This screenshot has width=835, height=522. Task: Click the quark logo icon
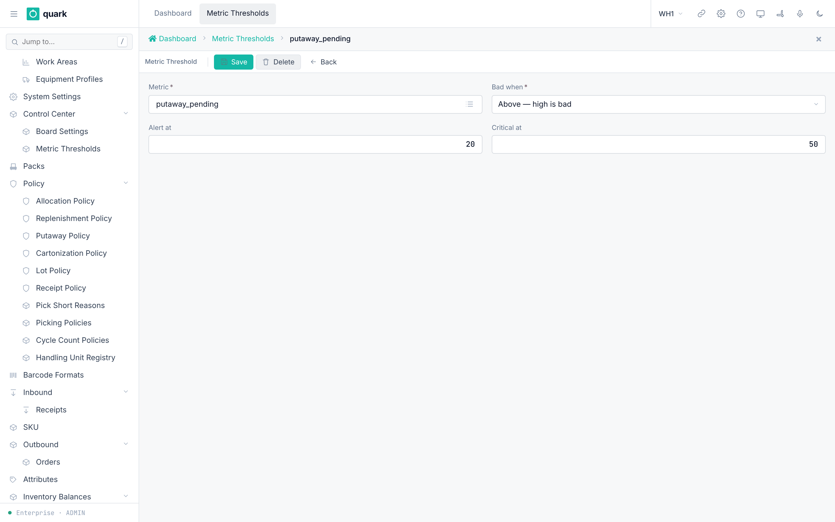(33, 14)
